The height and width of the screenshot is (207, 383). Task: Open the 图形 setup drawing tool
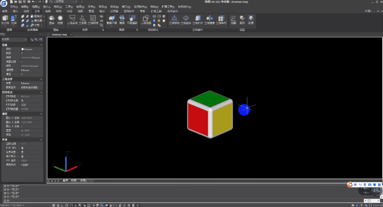[x=242, y=20]
